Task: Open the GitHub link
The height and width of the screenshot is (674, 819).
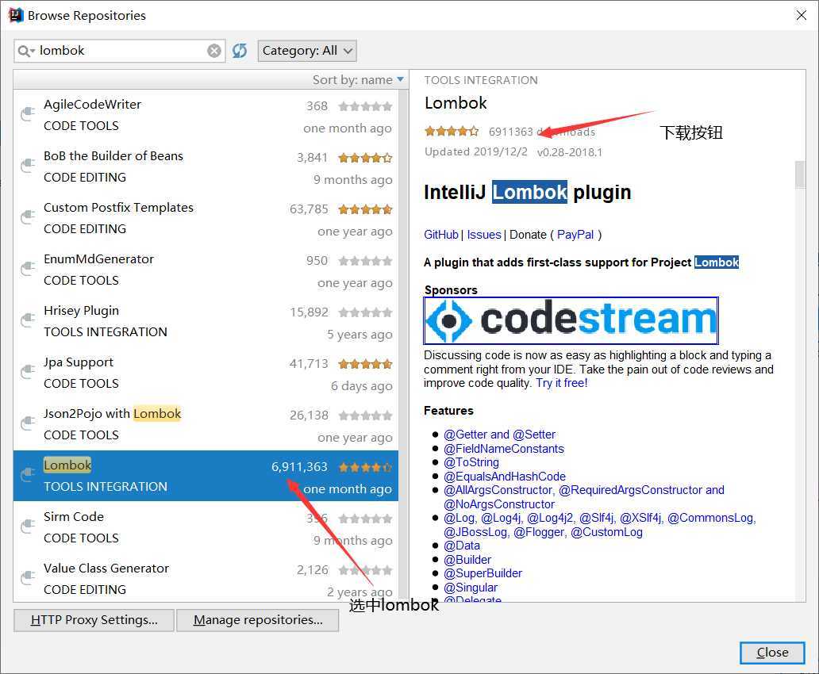Action: pos(440,235)
